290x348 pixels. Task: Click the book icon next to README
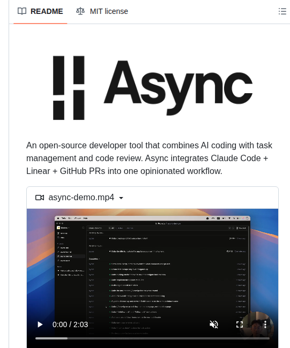coord(22,11)
